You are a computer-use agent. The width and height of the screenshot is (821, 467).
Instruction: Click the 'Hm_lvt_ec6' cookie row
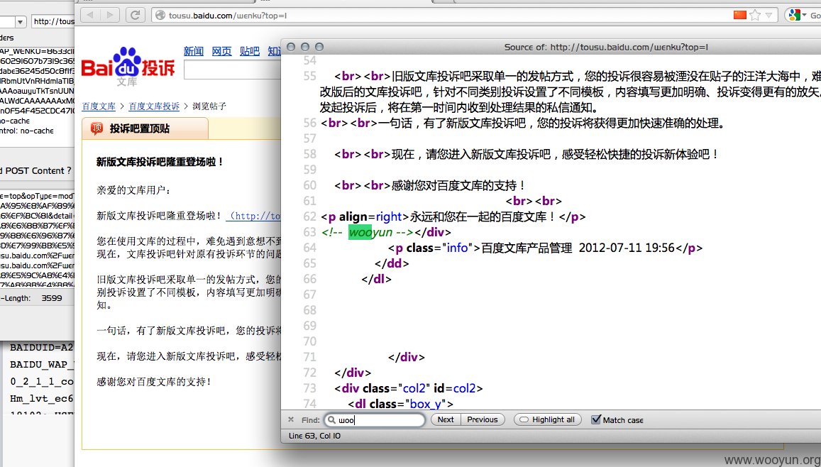(41, 398)
